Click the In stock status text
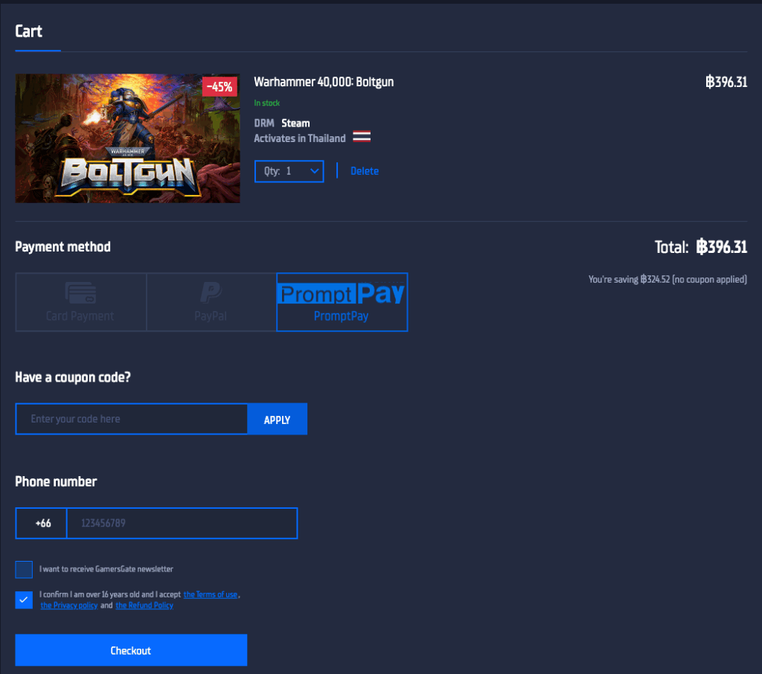The width and height of the screenshot is (762, 674). [x=267, y=103]
